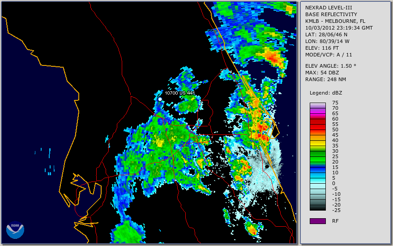The height and width of the screenshot is (246, 393).
Task: Click the 75 value in the legend
Action: pos(335,103)
